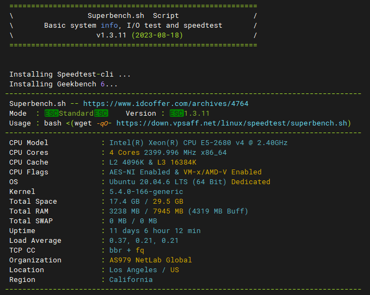The image size is (370, 295).
Task: Click the bbr + fq TCP CC value
Action: coord(126,250)
